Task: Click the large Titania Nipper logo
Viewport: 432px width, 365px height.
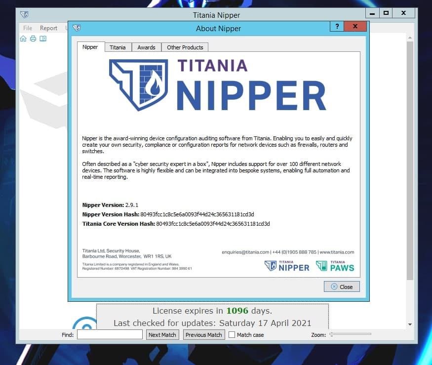Action: pyautogui.click(x=218, y=85)
